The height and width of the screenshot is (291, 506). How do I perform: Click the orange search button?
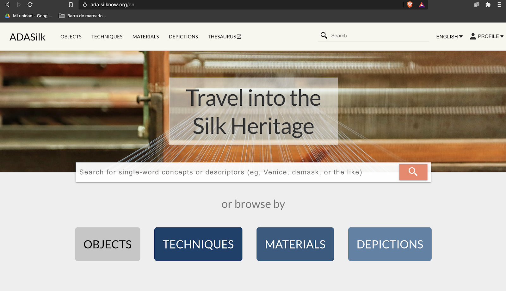pos(413,172)
